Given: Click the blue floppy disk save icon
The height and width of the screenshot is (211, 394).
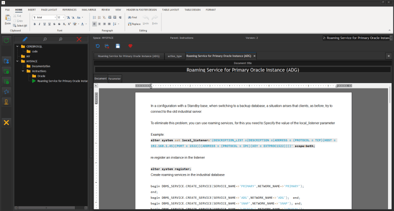Looking at the screenshot, I should [118, 46].
